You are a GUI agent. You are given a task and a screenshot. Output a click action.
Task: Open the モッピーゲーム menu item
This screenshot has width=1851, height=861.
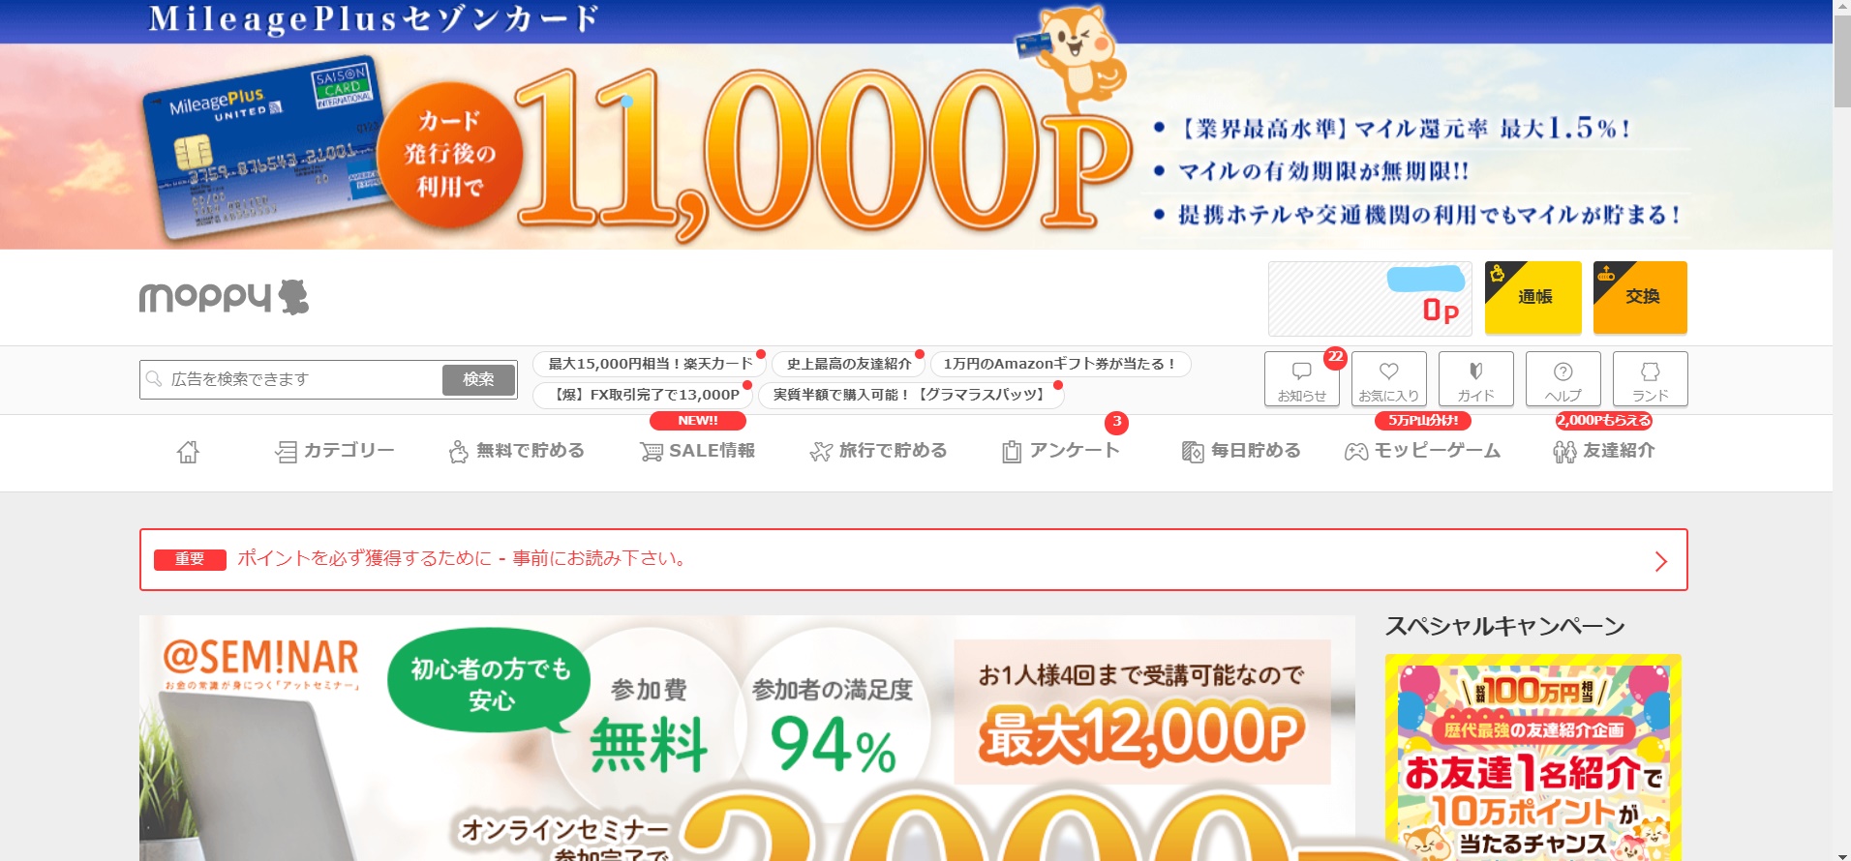point(1422,451)
